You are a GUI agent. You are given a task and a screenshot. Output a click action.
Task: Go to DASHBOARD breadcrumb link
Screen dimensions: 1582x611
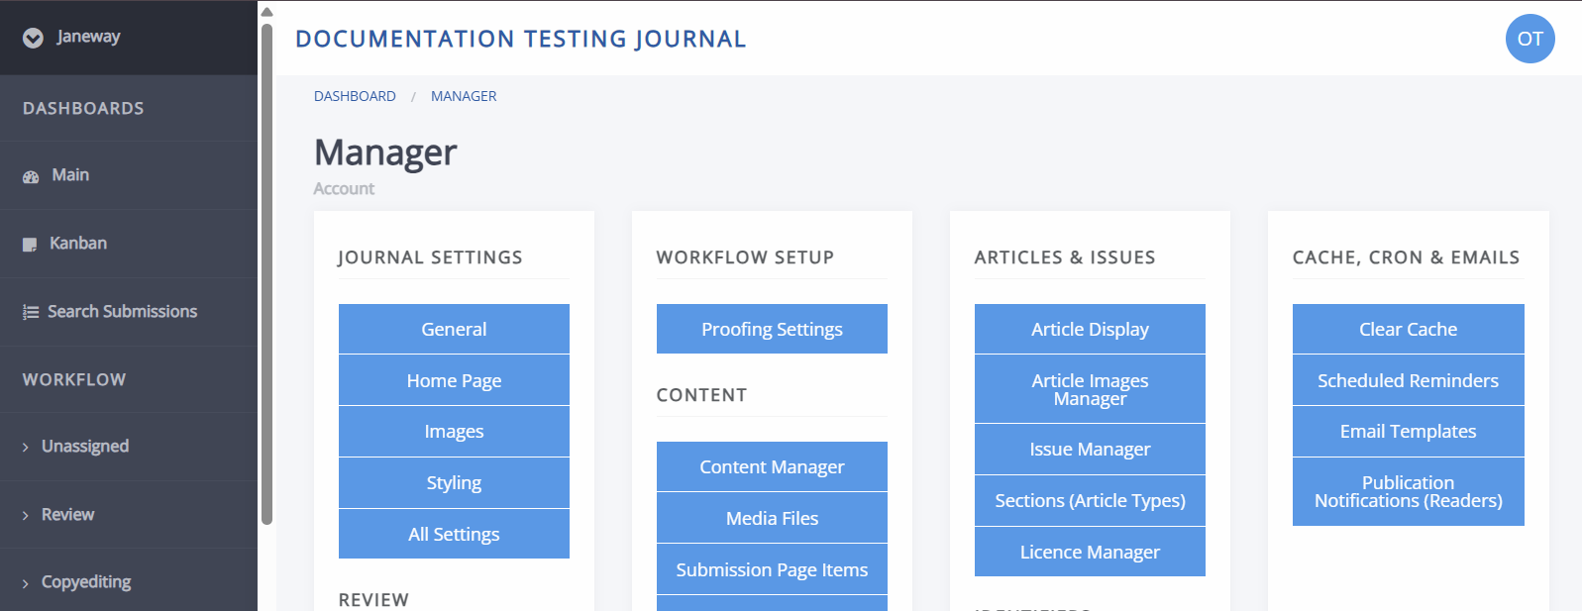click(355, 96)
